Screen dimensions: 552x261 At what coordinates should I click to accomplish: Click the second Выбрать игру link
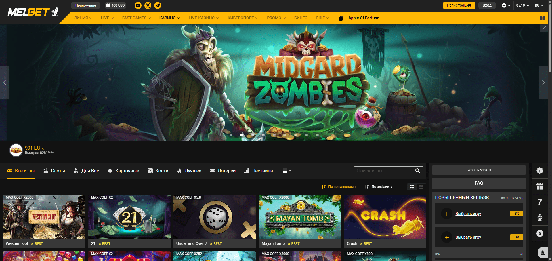click(x=468, y=237)
